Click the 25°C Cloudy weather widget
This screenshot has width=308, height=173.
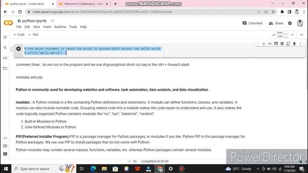pyautogui.click(x=239, y=169)
